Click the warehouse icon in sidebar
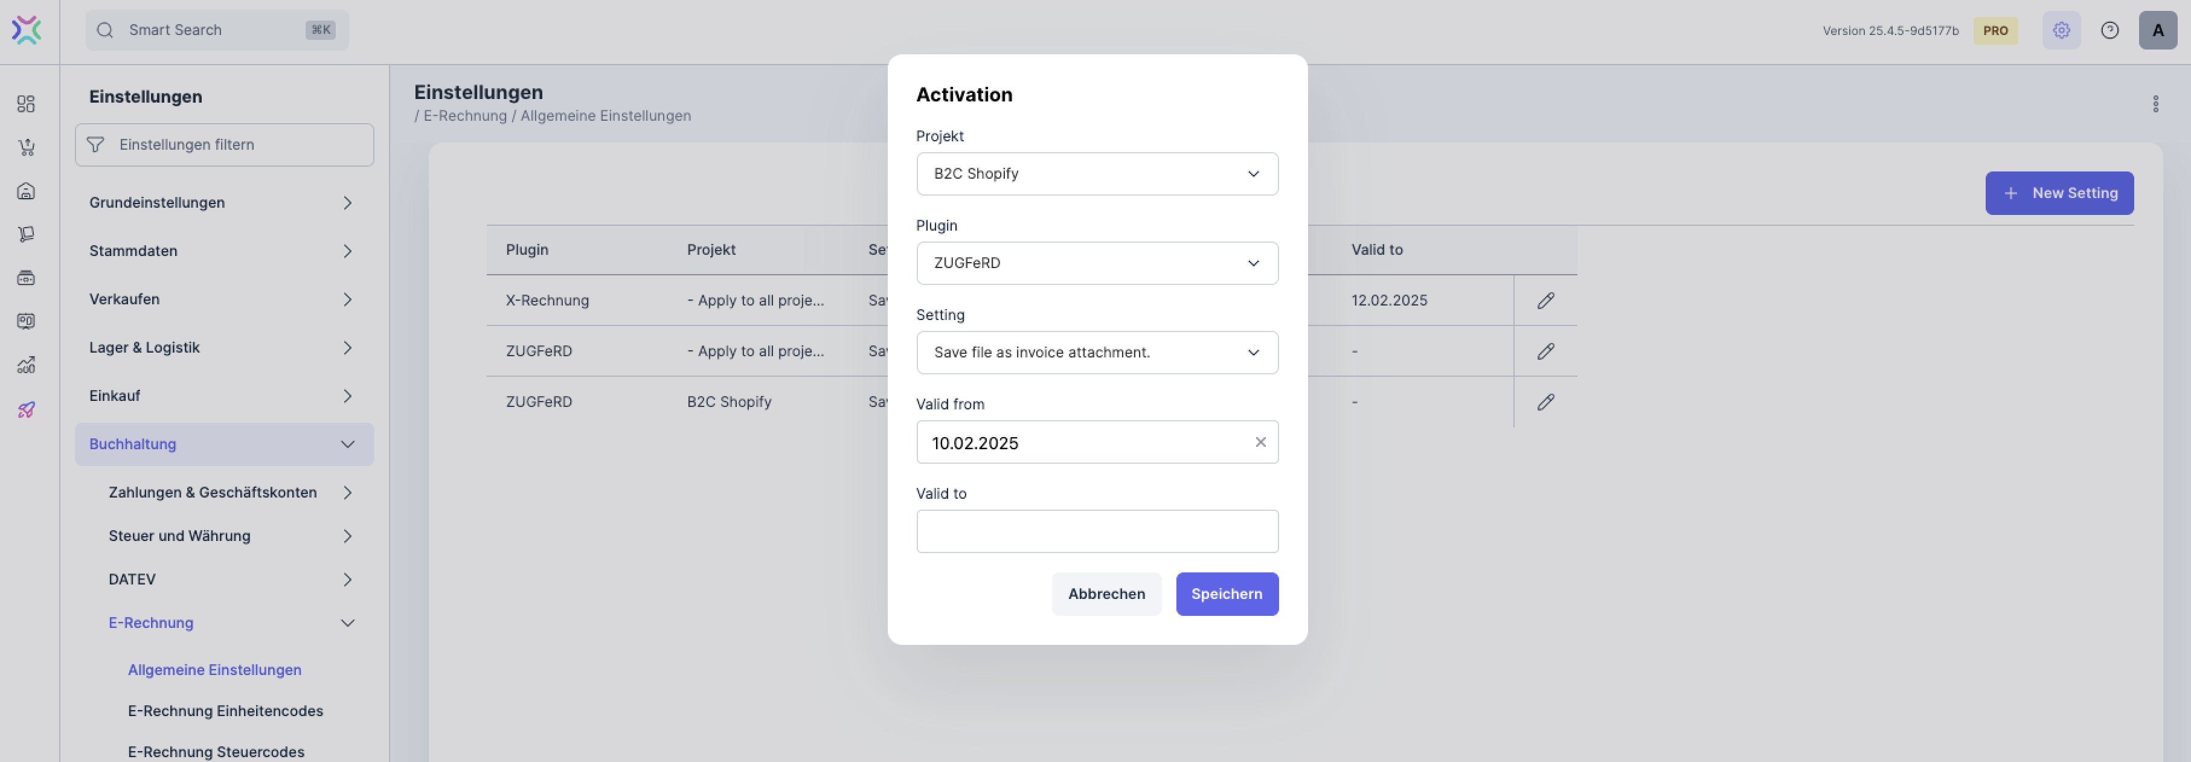The height and width of the screenshot is (762, 2191). click(x=27, y=191)
